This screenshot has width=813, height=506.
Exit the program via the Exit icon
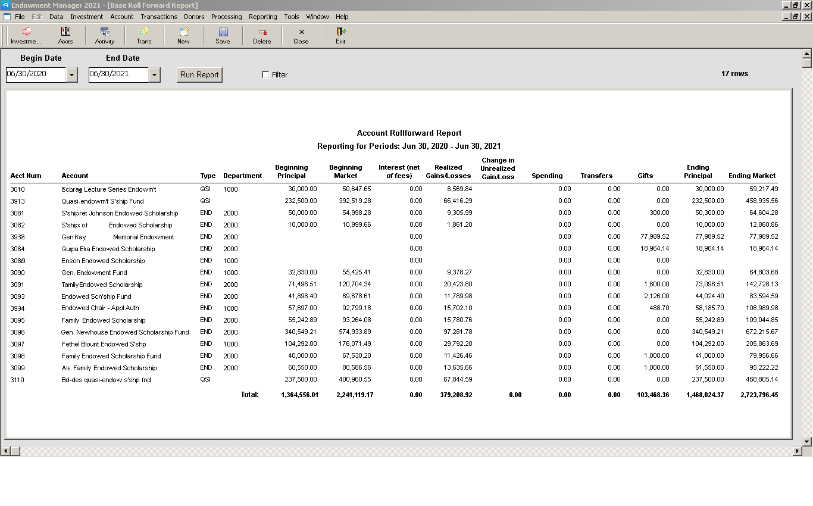[x=340, y=36]
